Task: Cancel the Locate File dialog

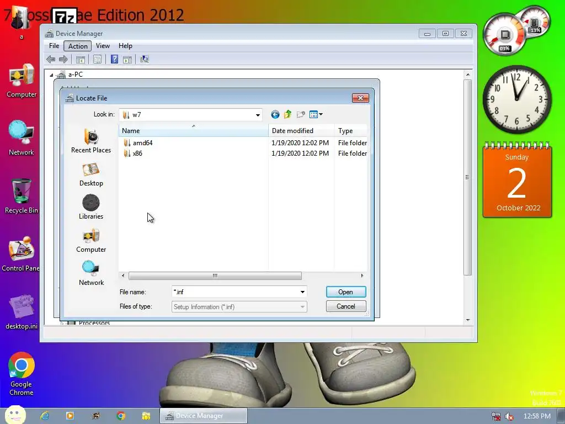Action: 346,306
